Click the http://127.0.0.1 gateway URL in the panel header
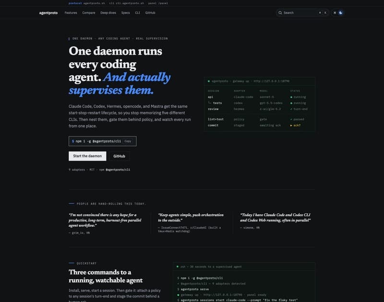Screen dimensions: 384x302 [x=271, y=81]
